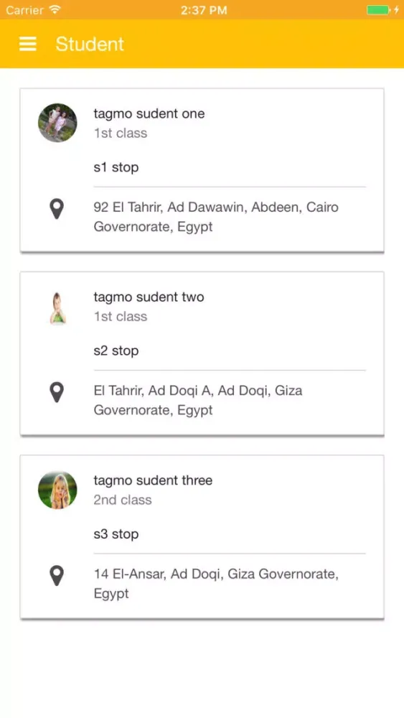Click the Student page title
Viewport: 404px width, 718px height.
tap(90, 44)
